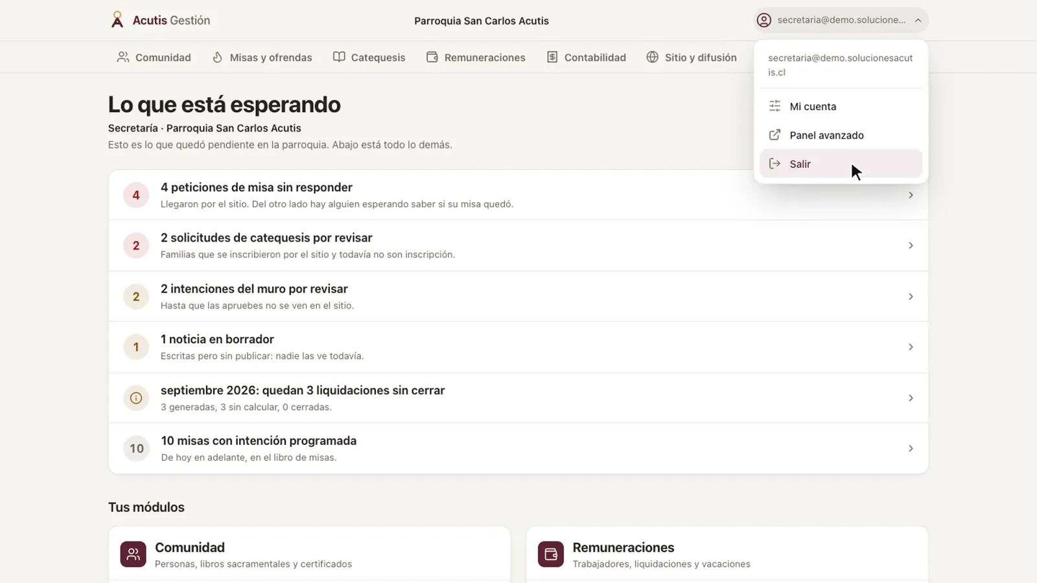This screenshot has height=583, width=1037.
Task: Open the Comunidad module card title
Action: (x=190, y=547)
